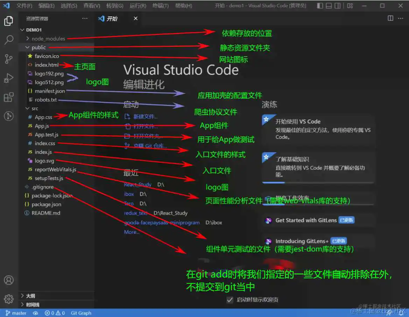The image size is (409, 317).
Task: Open App.test.js file
Action: pos(47,135)
